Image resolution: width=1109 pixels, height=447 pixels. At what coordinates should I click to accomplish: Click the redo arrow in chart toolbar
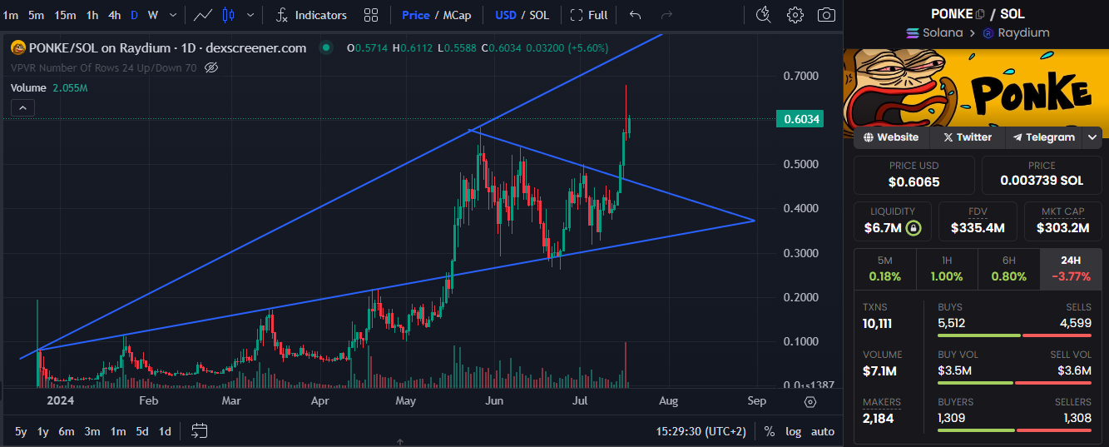(x=666, y=15)
